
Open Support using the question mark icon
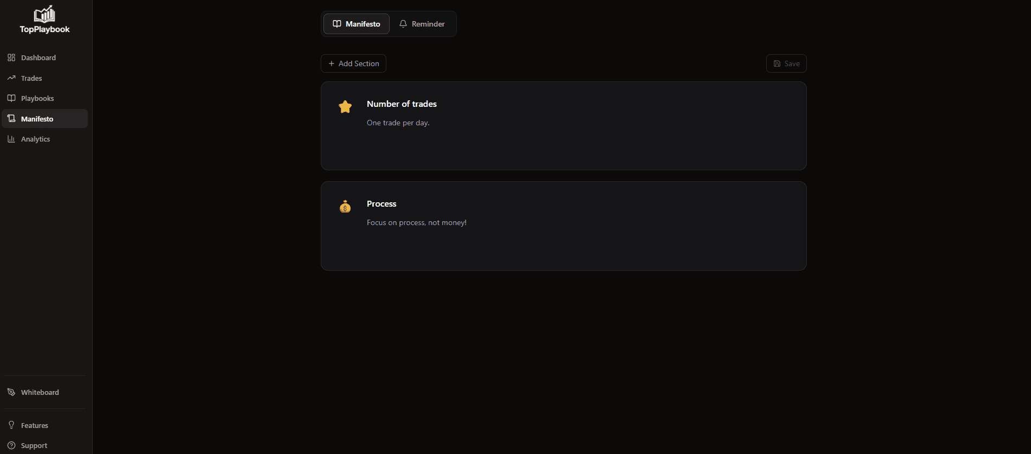pos(11,445)
